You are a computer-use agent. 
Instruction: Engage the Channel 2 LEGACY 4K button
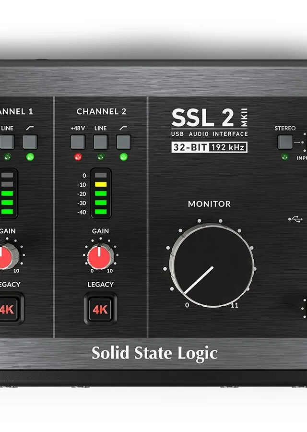click(x=101, y=310)
